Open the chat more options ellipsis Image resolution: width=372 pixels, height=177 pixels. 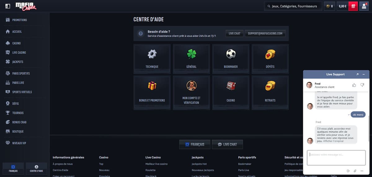tap(362, 171)
